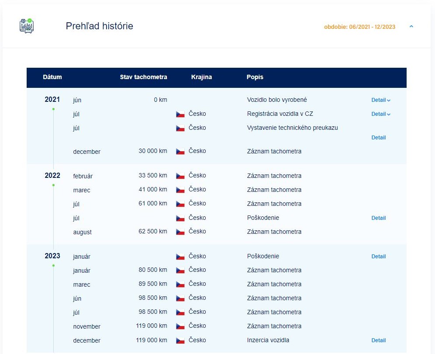The image size is (435, 354).
Task: Click the Czech flag in the 62 500 km row
Action: pos(180,232)
